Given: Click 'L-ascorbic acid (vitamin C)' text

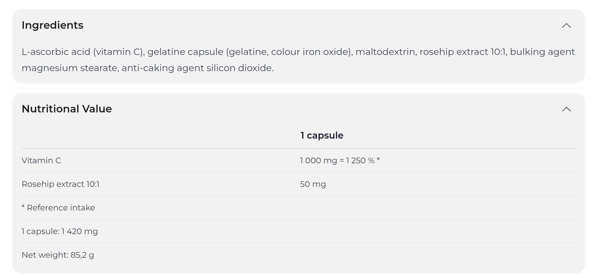Looking at the screenshot, I should 83,52.
